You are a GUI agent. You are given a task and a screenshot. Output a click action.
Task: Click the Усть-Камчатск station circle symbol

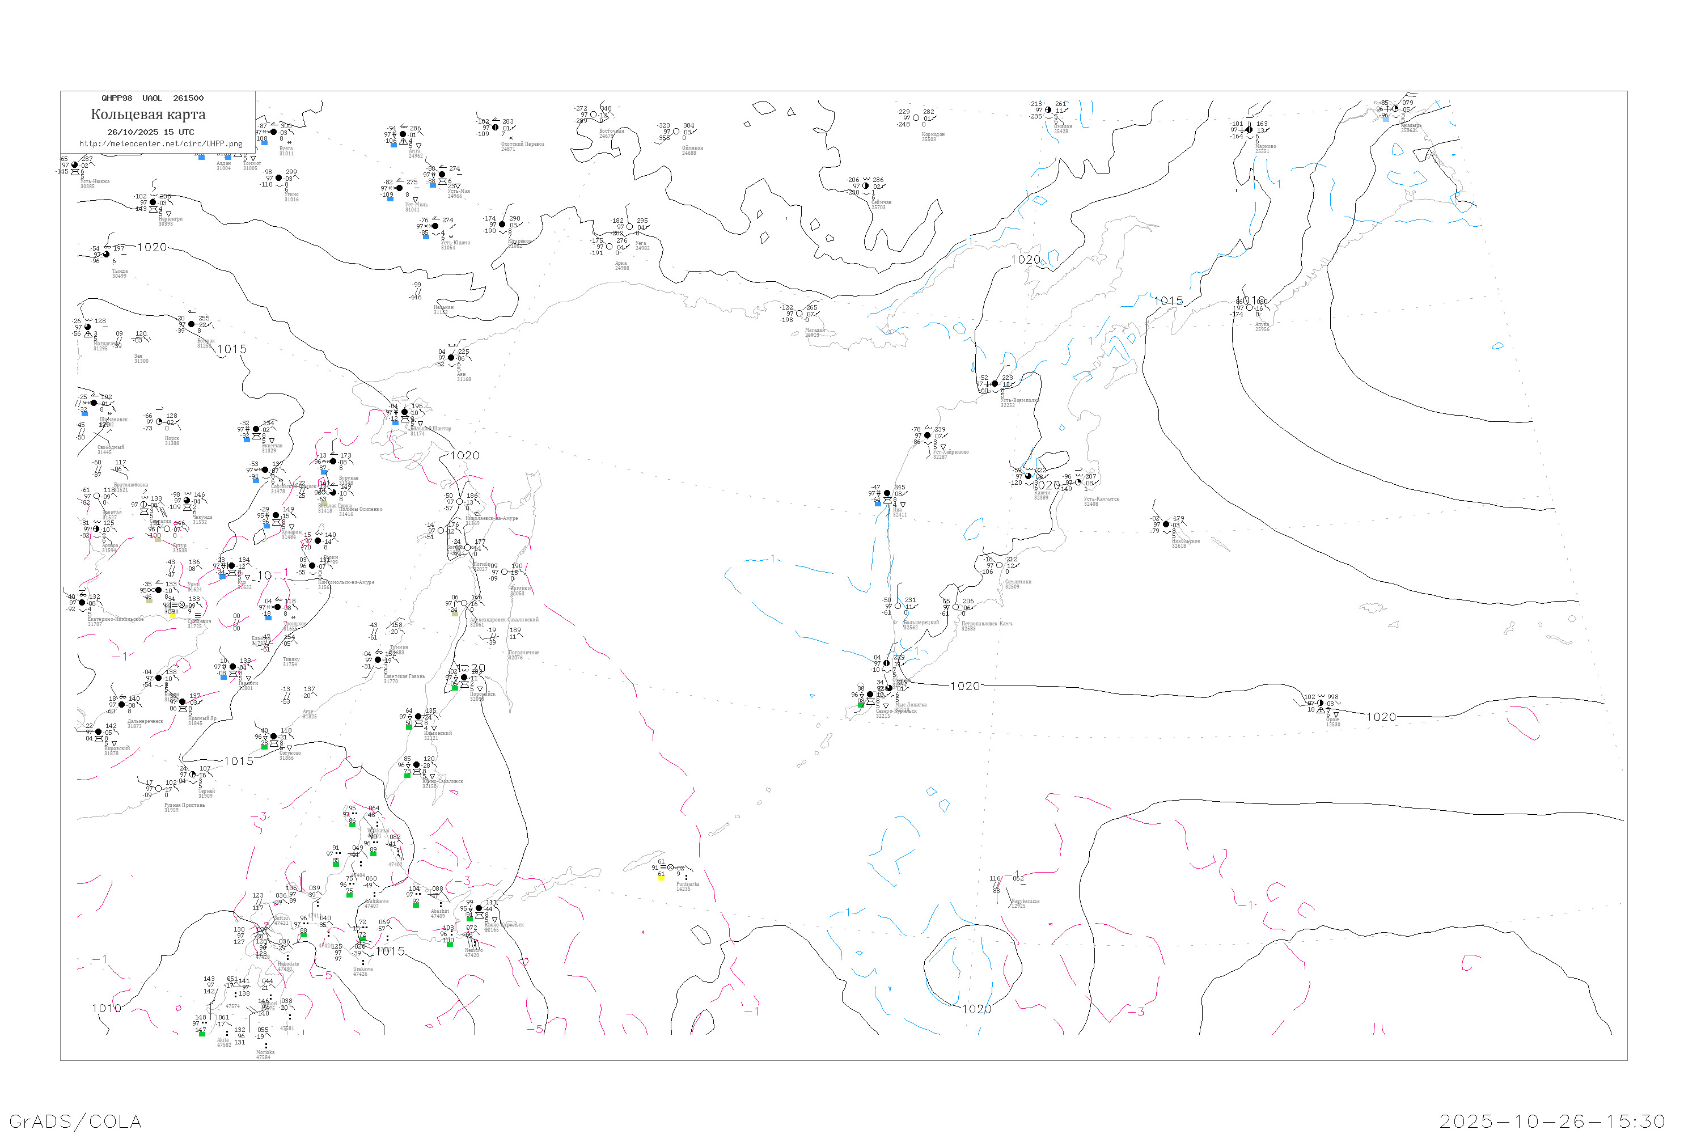1078,483
